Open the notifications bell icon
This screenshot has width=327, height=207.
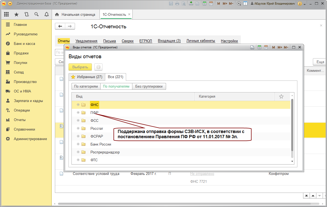coord(46,14)
